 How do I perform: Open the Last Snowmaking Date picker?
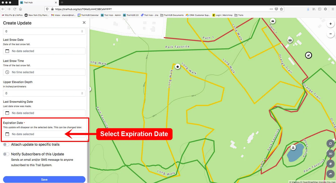click(44, 113)
